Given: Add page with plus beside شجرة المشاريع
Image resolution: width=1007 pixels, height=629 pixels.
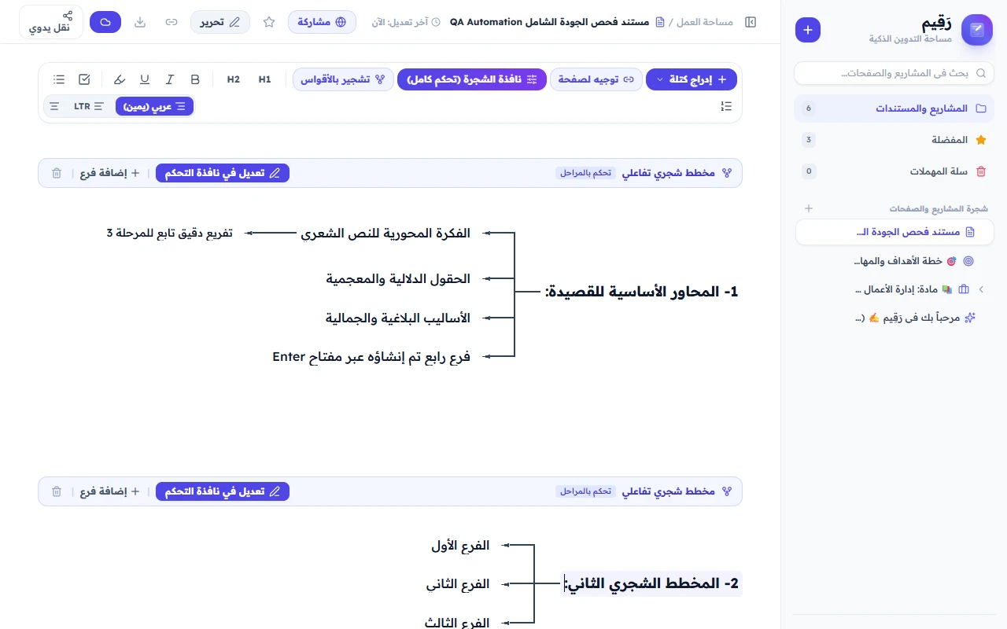Looking at the screenshot, I should point(809,208).
